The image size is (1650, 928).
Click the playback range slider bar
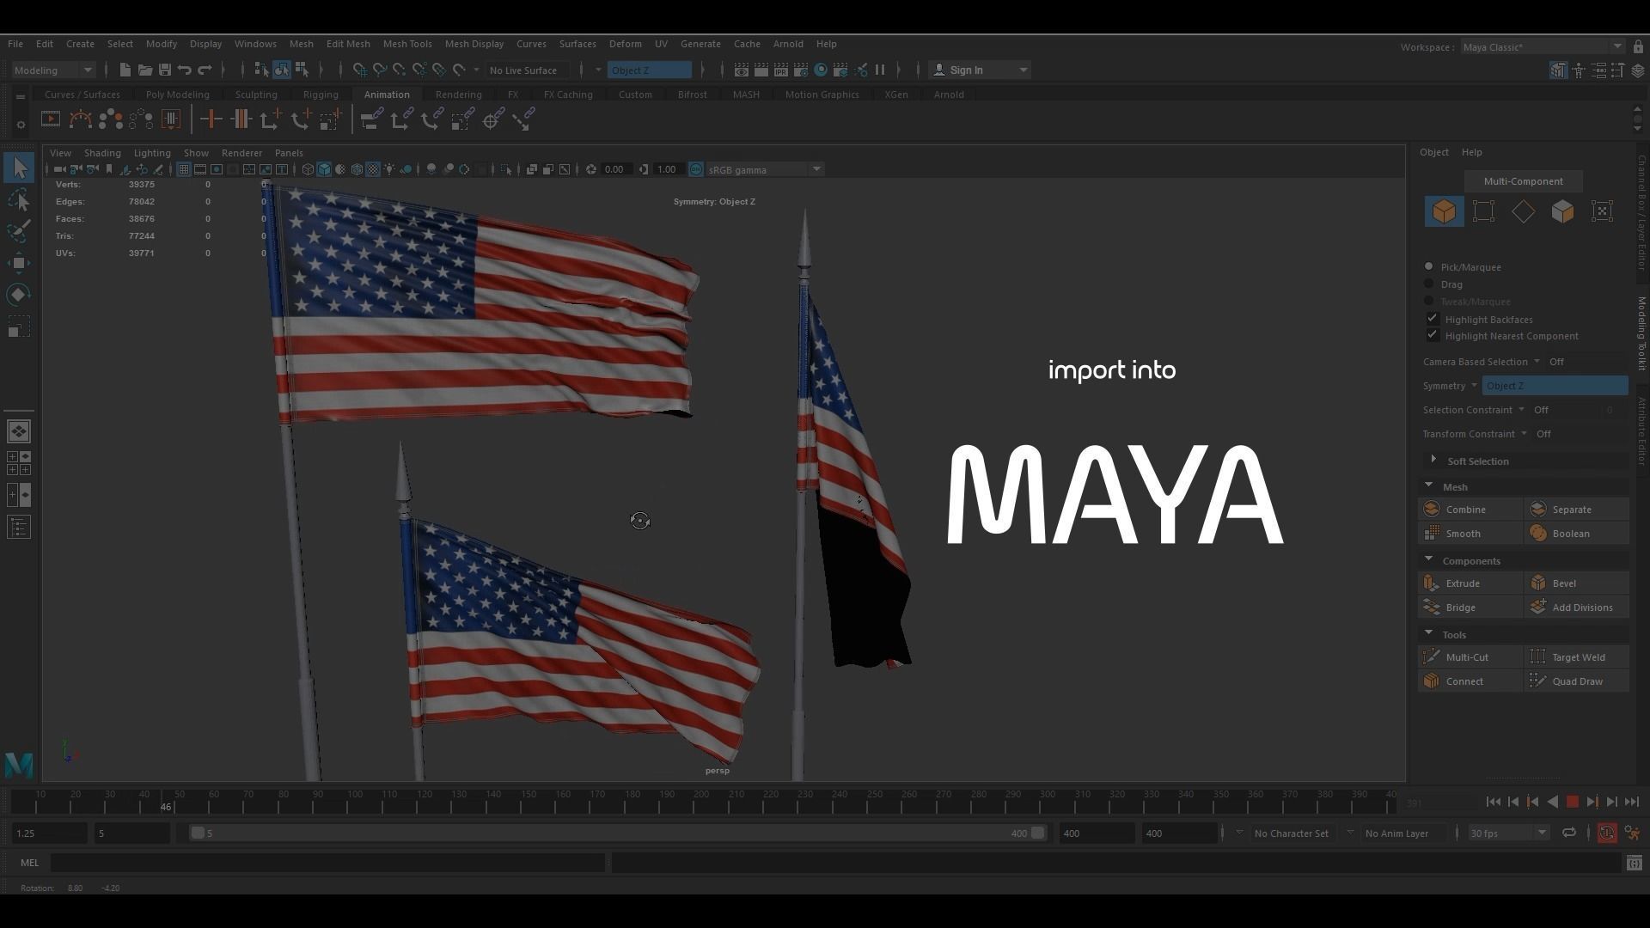(x=617, y=833)
